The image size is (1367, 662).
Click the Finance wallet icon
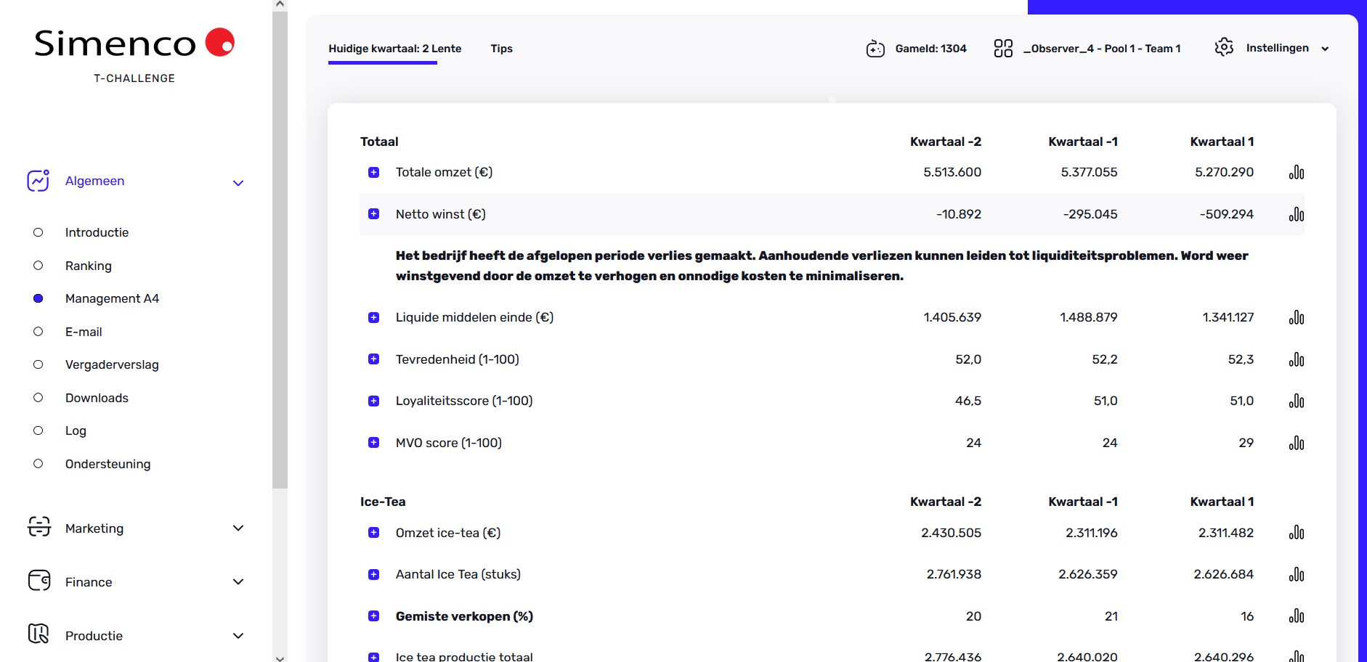39,581
